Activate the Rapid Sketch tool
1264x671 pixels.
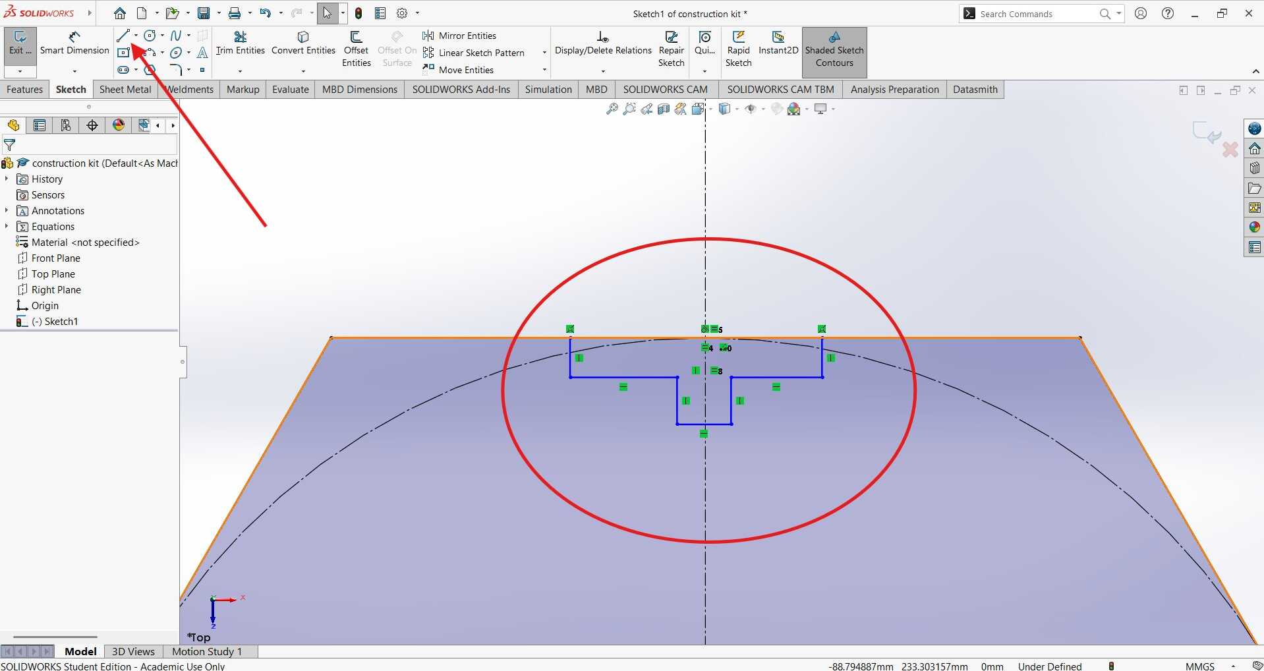[x=739, y=49]
